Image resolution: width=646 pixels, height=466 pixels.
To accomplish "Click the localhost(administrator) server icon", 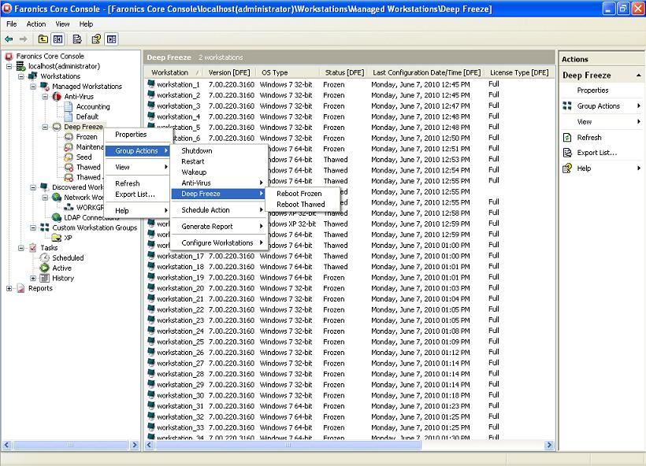I will 21,66.
